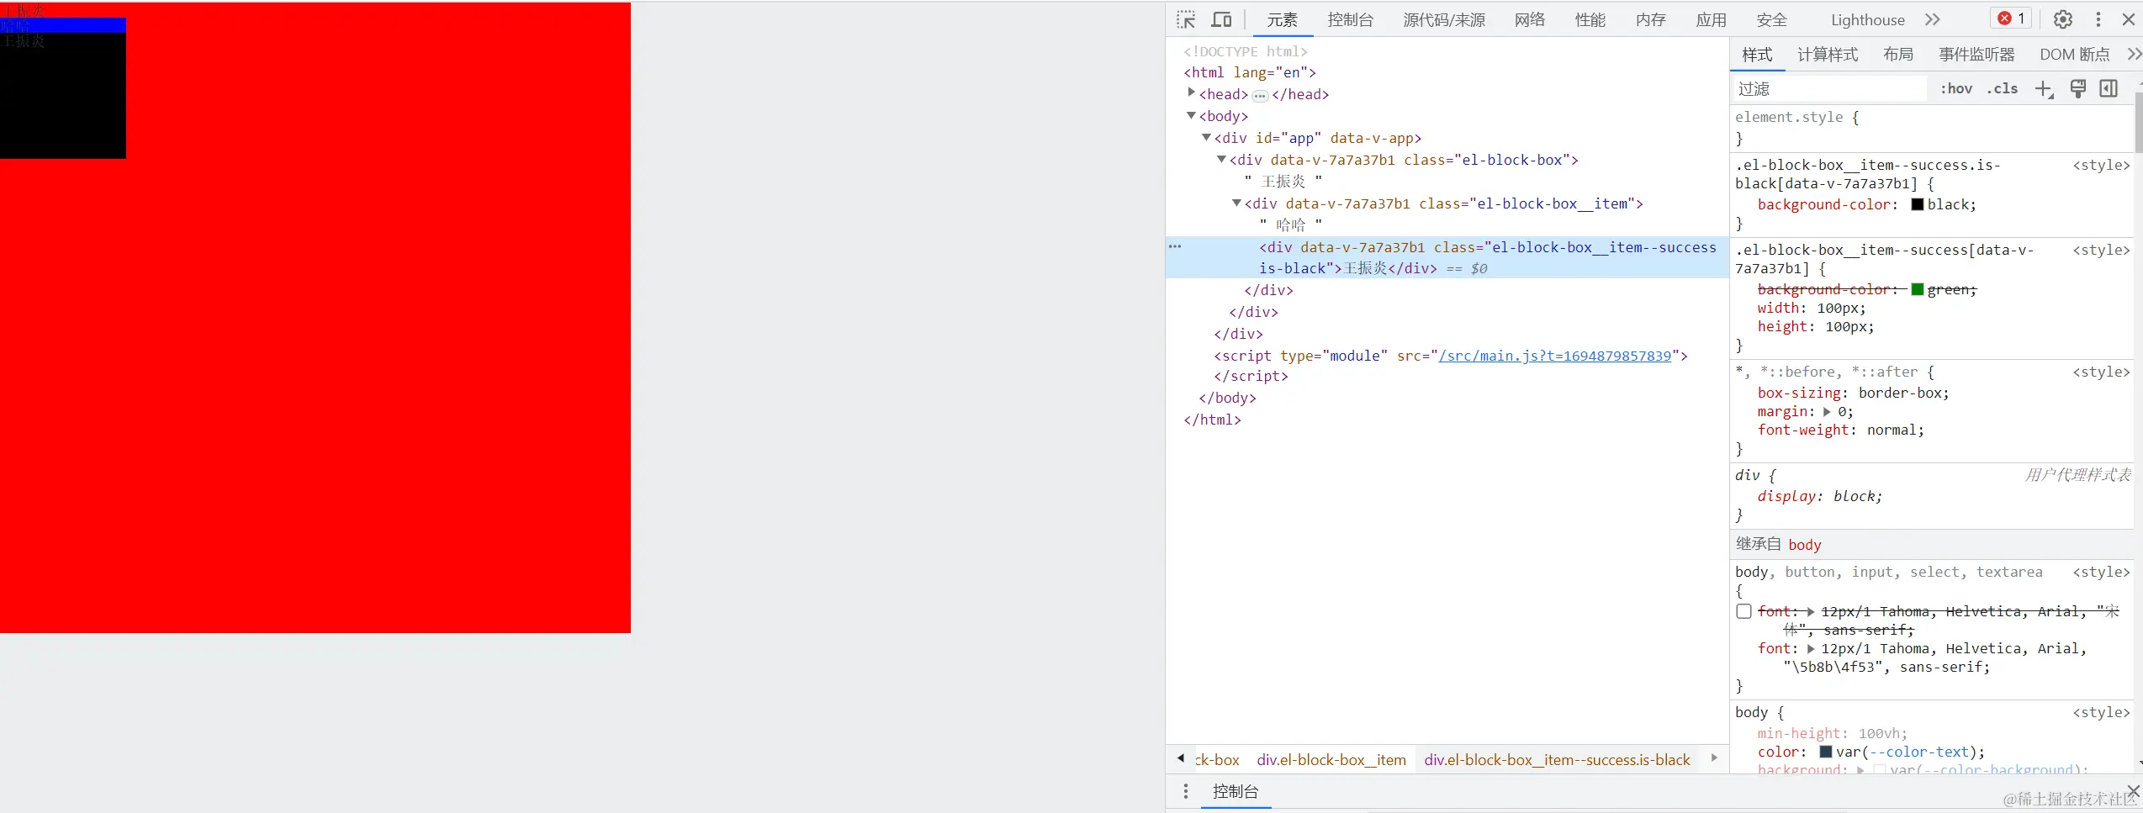Toggle the computed styles sidebar icon
This screenshot has height=813, width=2143.
click(2109, 88)
